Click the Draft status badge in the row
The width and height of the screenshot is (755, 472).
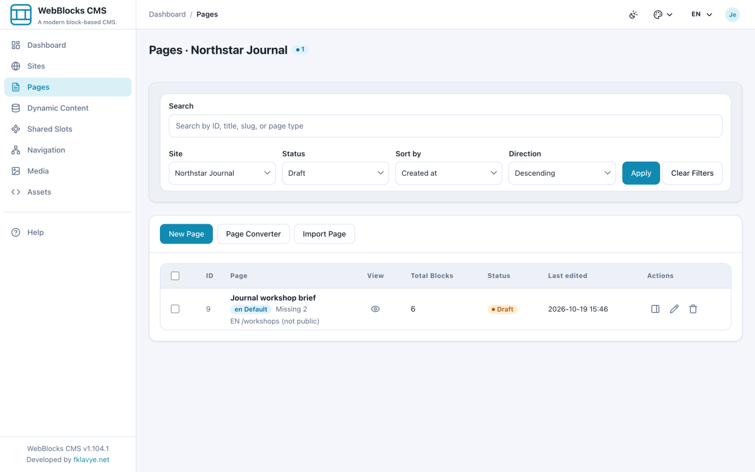503,309
